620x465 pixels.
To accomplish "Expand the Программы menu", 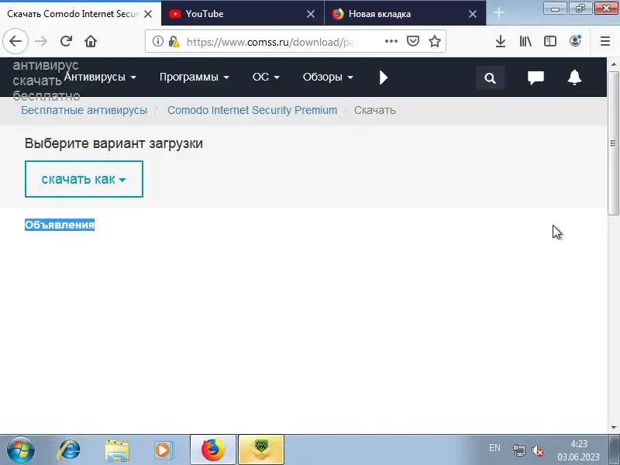I will (195, 77).
